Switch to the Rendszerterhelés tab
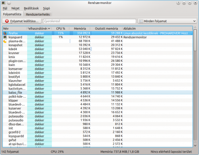Image resolution: width=199 pixels, height=155 pixels. click(x=38, y=14)
